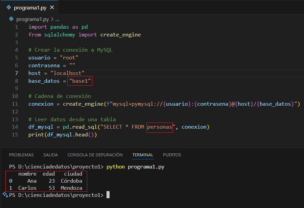Viewport: 304px width, 208px height.
Task: Switch to the PUERTOS panel tab
Action: [172, 155]
